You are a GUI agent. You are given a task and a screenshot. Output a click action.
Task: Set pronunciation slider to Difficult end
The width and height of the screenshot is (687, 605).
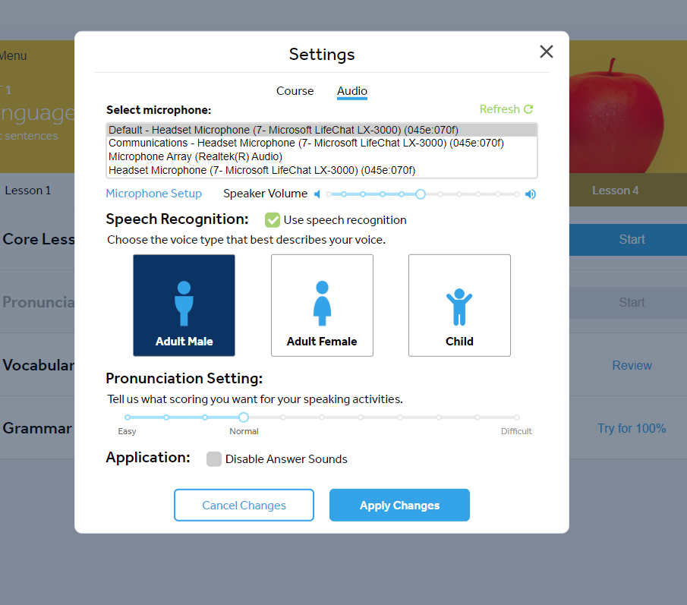pos(516,418)
